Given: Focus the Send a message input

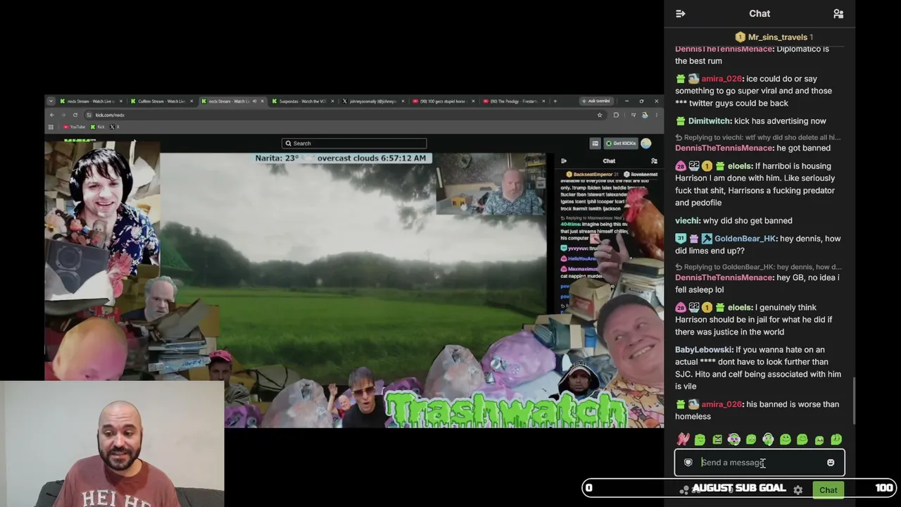Looking at the screenshot, I should tap(760, 463).
